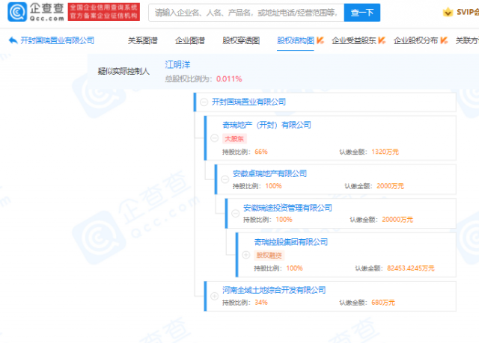Open 河南全域土地综合开发有限公司 company link
Screen dimensions: 479x343
click(274, 290)
